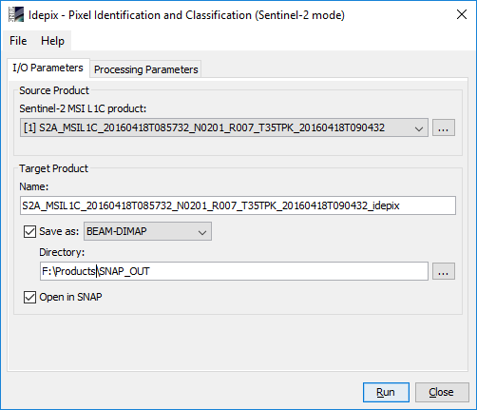The height and width of the screenshot is (410, 477).
Task: Switch to the Processing Parameters tab
Action: [146, 69]
